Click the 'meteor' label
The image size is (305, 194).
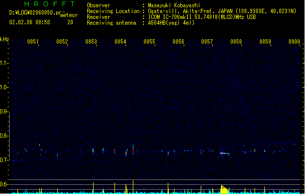coord(69,15)
